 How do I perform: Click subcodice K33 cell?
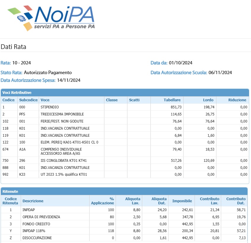(22, 174)
